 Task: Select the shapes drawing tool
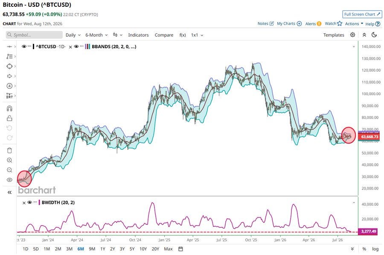(x=9, y=67)
